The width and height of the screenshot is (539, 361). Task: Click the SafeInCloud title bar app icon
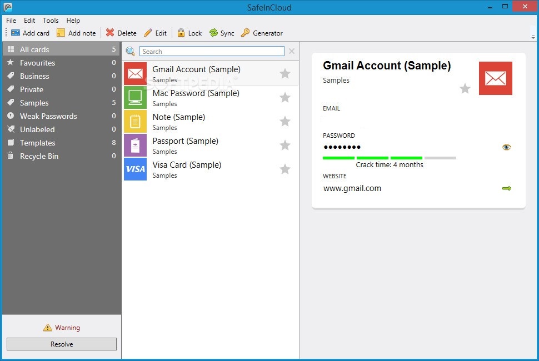[x=8, y=7]
